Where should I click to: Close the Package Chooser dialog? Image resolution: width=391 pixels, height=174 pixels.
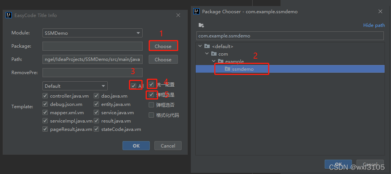point(380,11)
